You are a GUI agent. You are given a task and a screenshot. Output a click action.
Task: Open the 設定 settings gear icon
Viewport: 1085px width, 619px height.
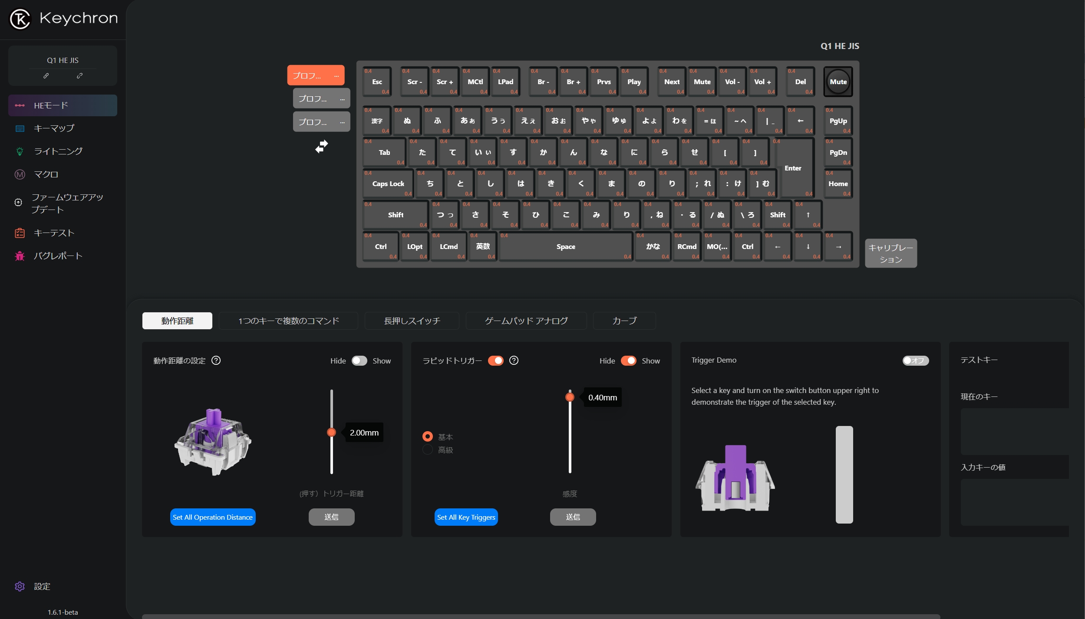coord(20,586)
